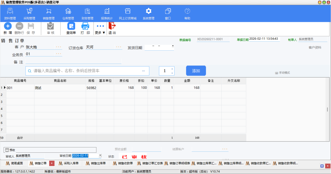The width and height of the screenshot is (331, 174).
Task: Open 系统管理 gear icon
Action: [148, 12]
